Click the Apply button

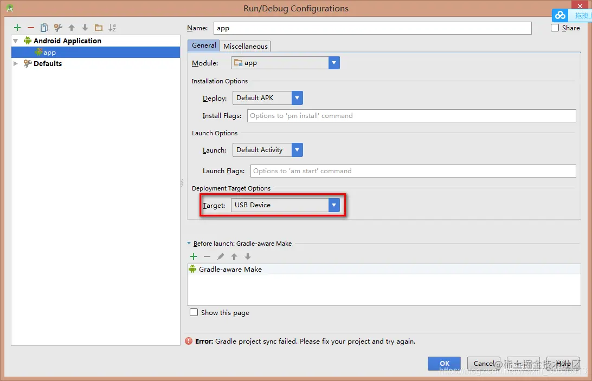pyautogui.click(x=523, y=363)
